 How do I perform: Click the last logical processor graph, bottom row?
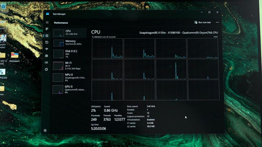point(204,90)
